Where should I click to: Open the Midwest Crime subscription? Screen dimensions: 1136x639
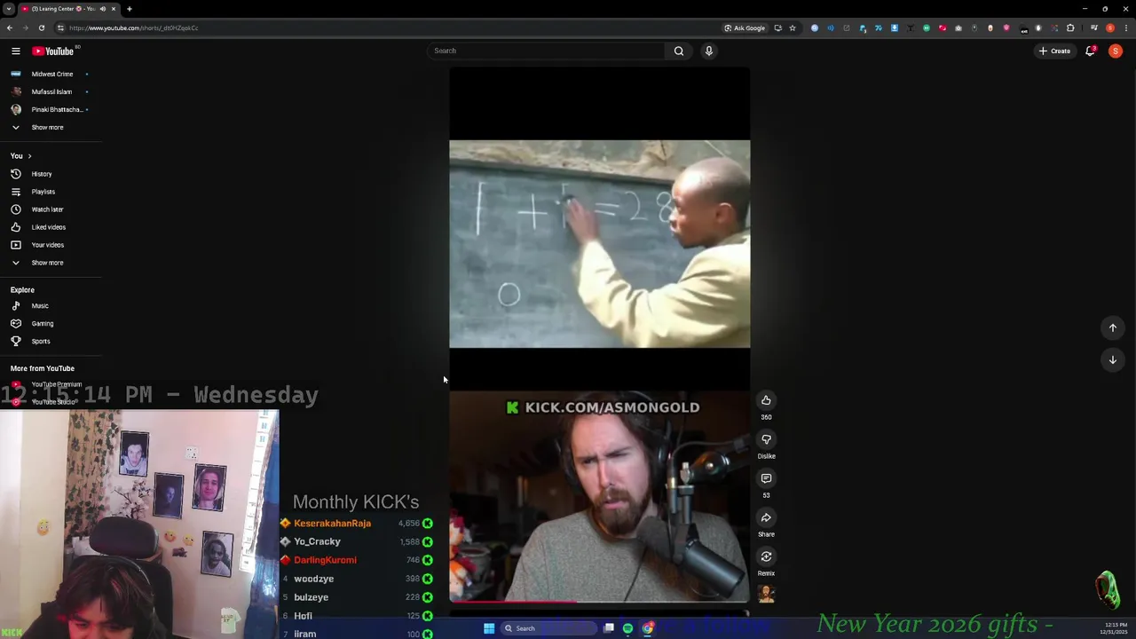51,74
